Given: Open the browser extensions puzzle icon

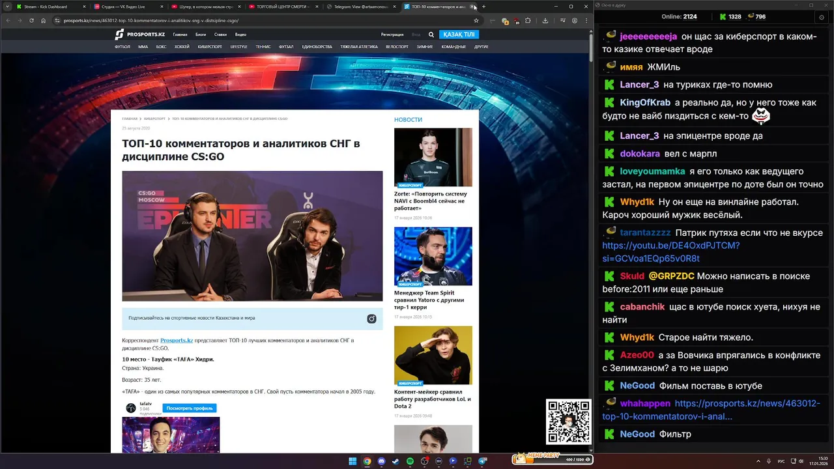Looking at the screenshot, I should point(528,20).
